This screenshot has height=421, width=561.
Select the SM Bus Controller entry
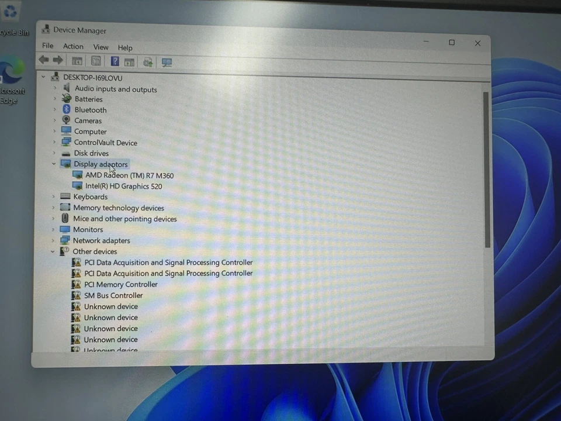(x=113, y=295)
